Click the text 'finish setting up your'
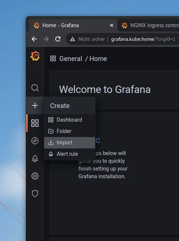Viewport: 179px width, 241px height. pyautogui.click(x=103, y=169)
